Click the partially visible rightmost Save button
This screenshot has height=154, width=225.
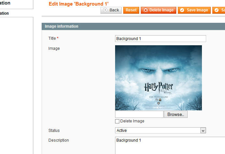click(x=219, y=10)
